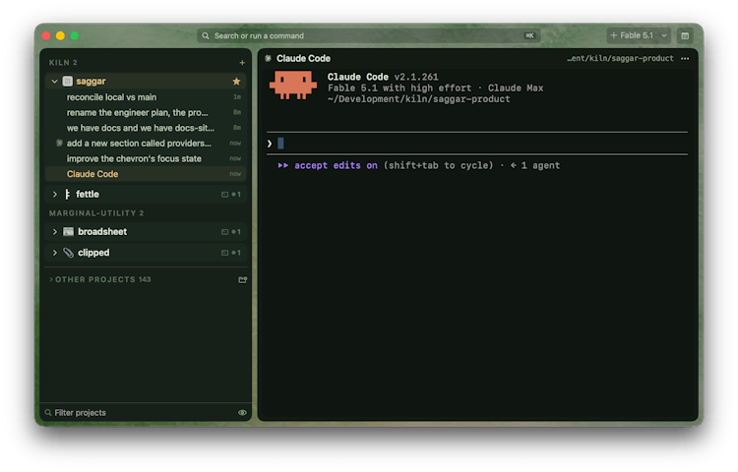Image resolution: width=738 pixels, height=472 pixels.
Task: Click '~/Development/kiln/saggar-product' path text
Action: (x=419, y=99)
